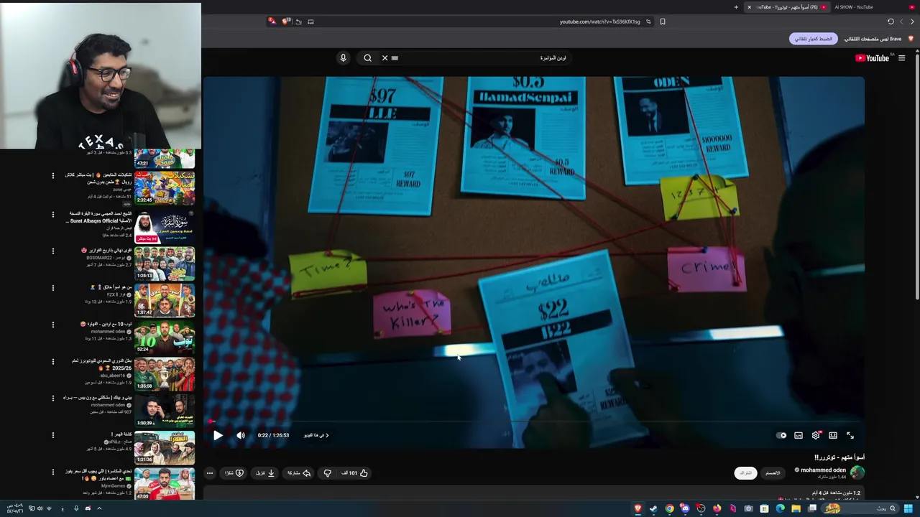Open Steam from the taskbar
920x517 pixels.
pos(653,508)
